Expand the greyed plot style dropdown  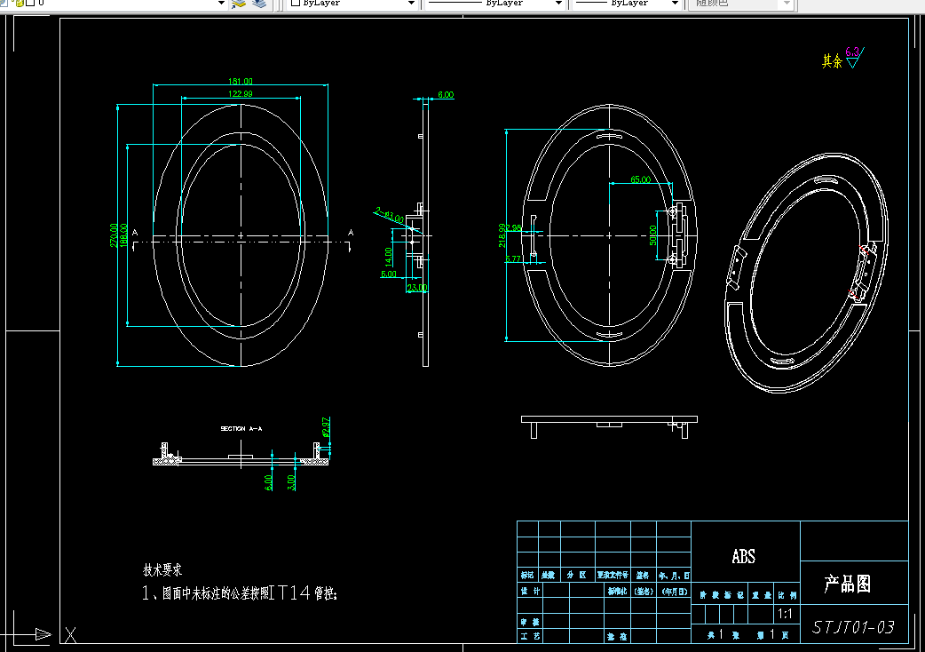[787, 3]
